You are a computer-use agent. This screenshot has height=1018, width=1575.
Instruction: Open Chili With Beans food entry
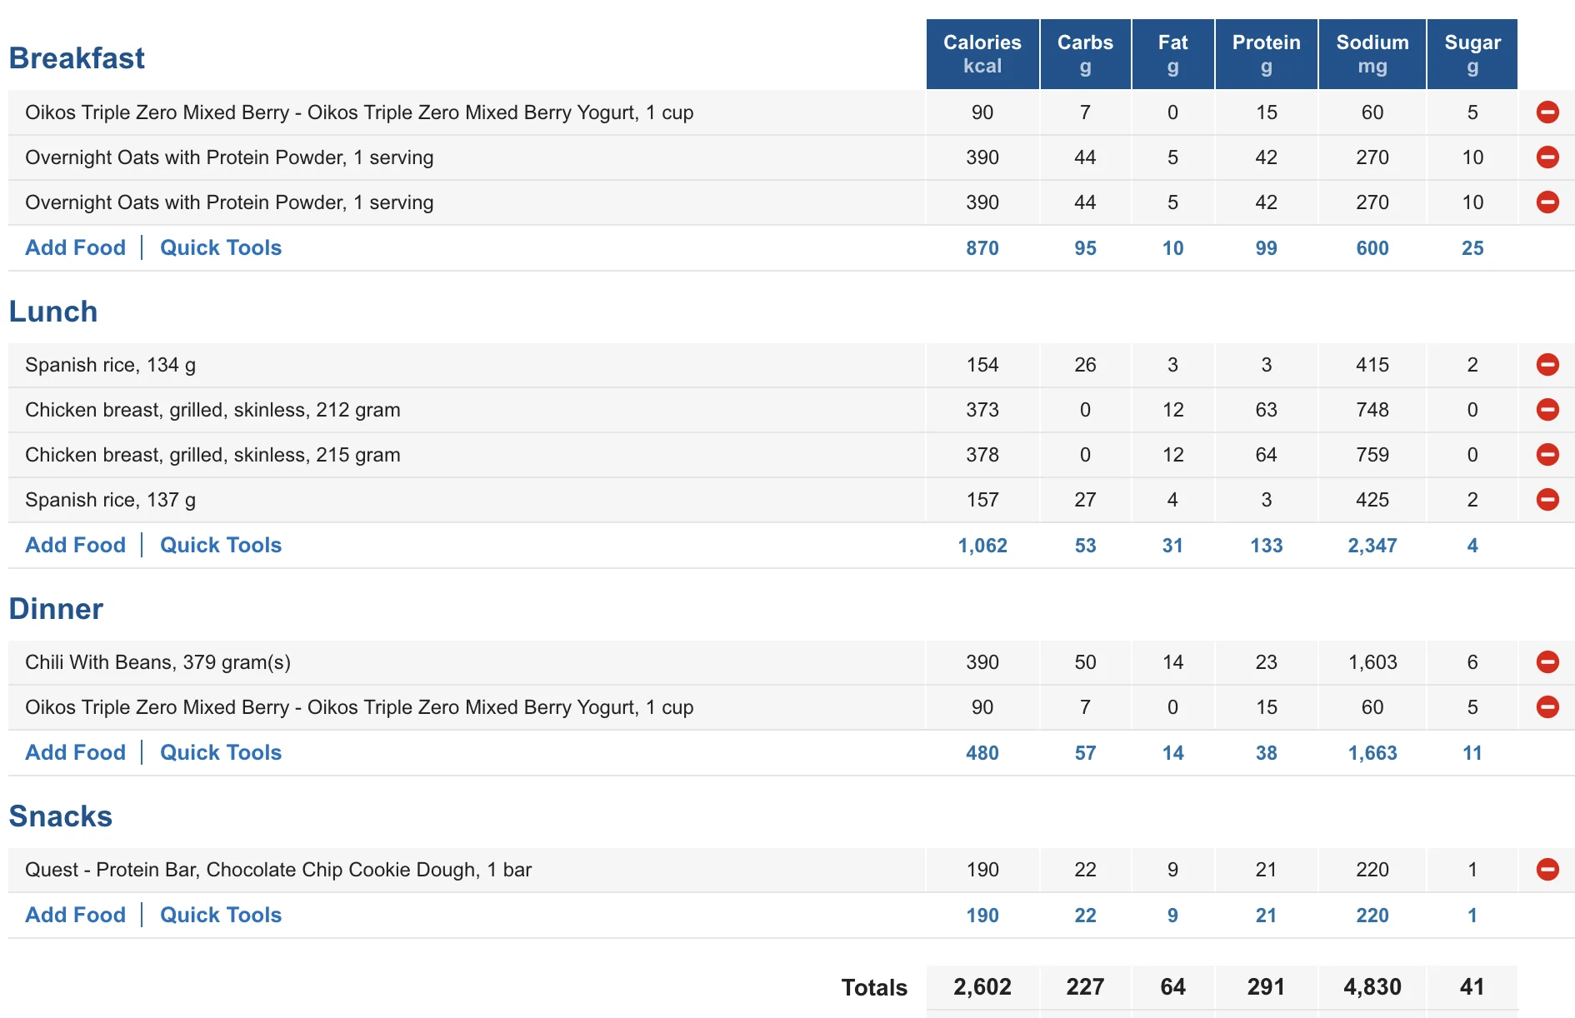point(157,662)
